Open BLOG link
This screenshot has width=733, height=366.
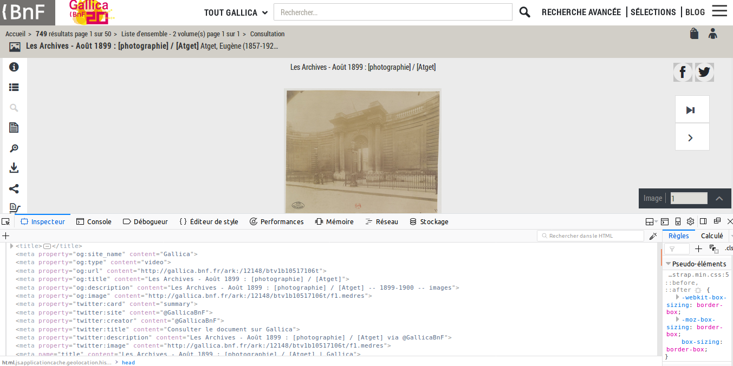click(695, 12)
